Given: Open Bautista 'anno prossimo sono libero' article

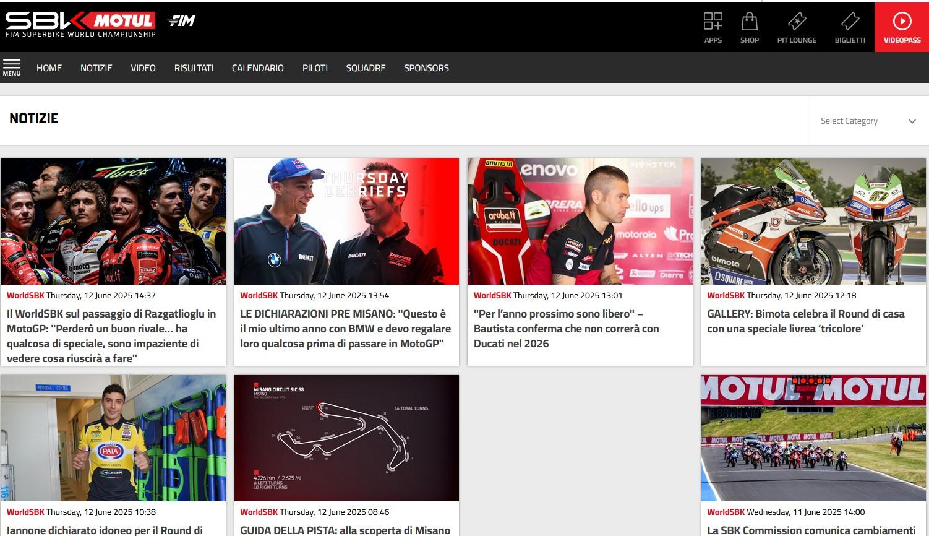Looking at the screenshot, I should (567, 329).
